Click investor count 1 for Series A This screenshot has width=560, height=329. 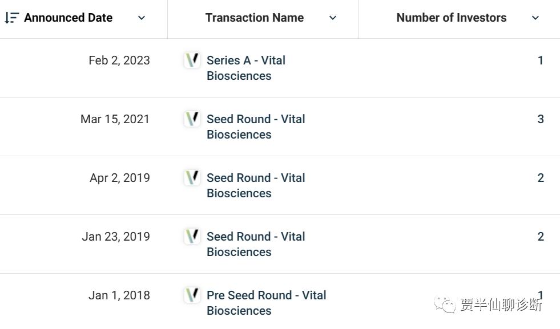pyautogui.click(x=540, y=60)
